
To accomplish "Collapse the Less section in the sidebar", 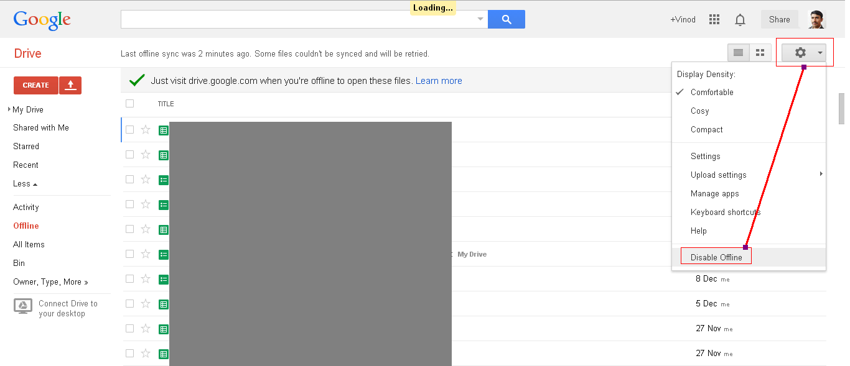I will [25, 183].
